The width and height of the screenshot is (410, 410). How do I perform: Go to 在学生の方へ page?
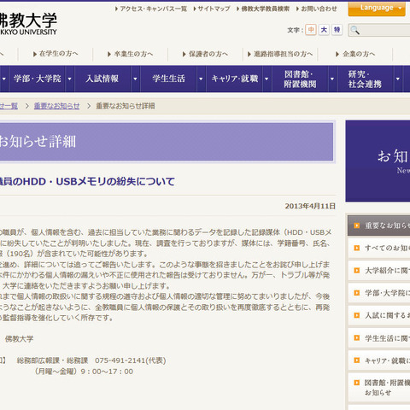(56, 54)
